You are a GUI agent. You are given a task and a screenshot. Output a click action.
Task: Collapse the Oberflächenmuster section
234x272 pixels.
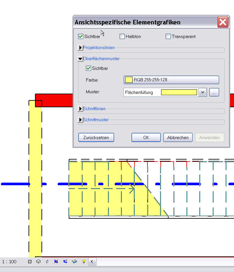(x=80, y=58)
